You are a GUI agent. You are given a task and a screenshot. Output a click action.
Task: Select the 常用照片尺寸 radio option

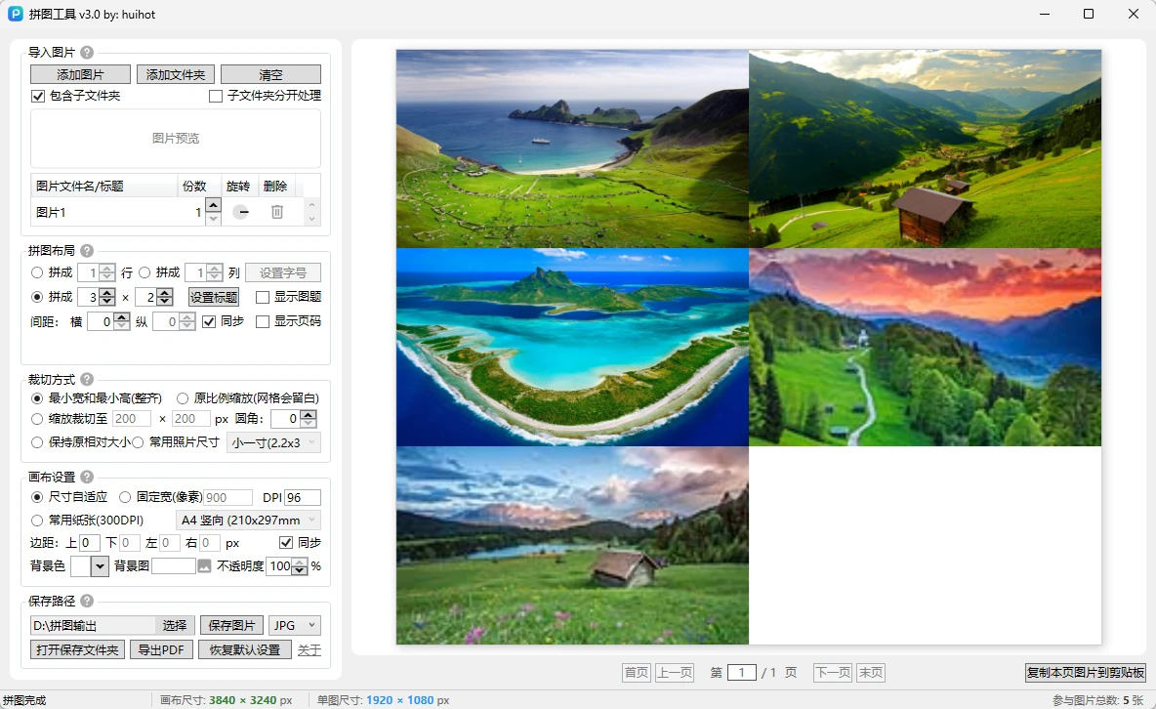point(138,442)
